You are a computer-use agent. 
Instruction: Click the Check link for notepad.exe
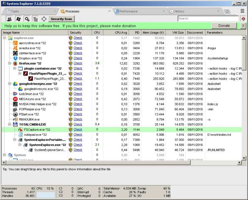(78, 134)
